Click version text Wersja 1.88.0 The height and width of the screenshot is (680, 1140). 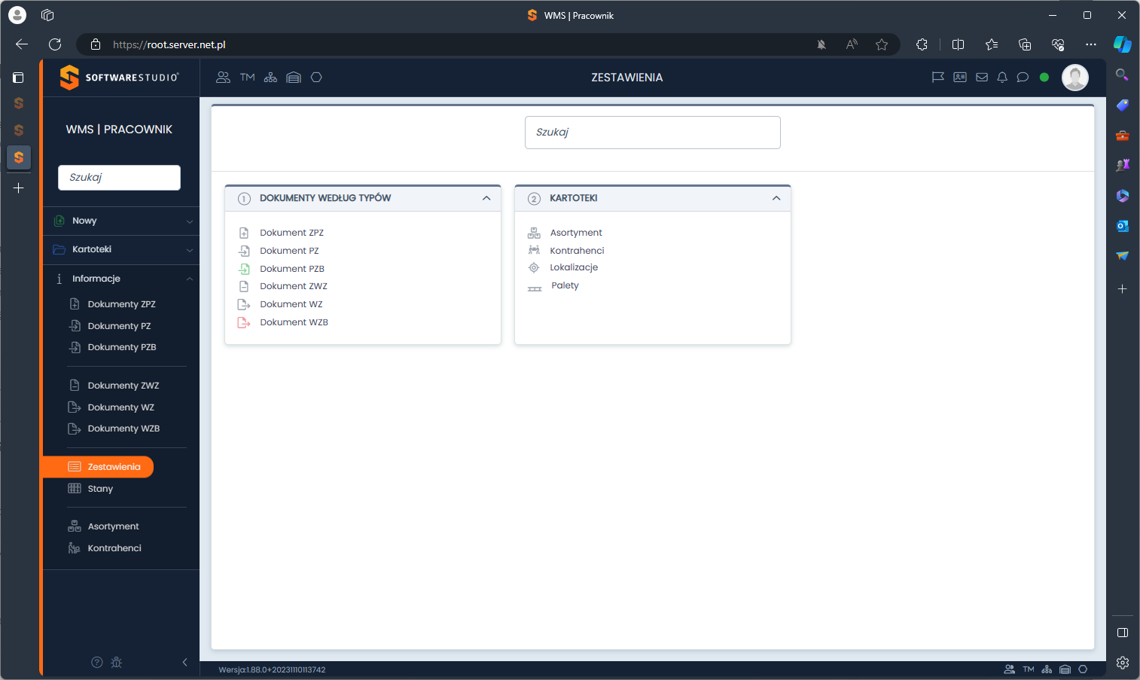point(272,669)
